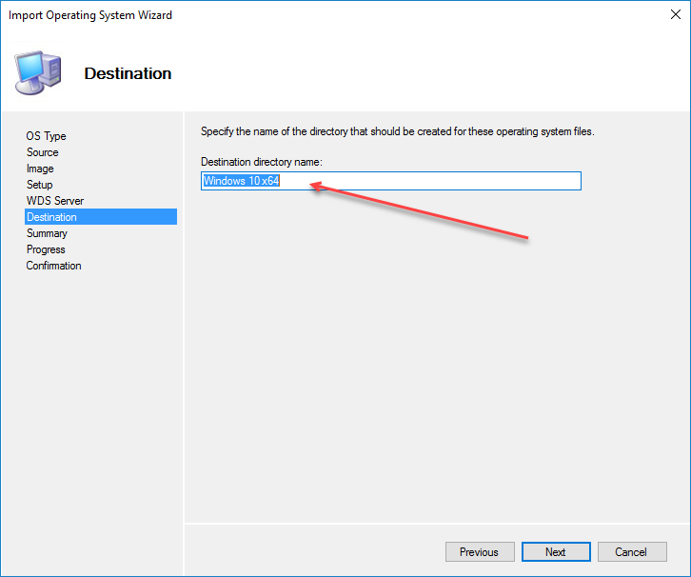This screenshot has height=577, width=691.
Task: Click the 'Destination directory name:' label
Action: (x=262, y=162)
